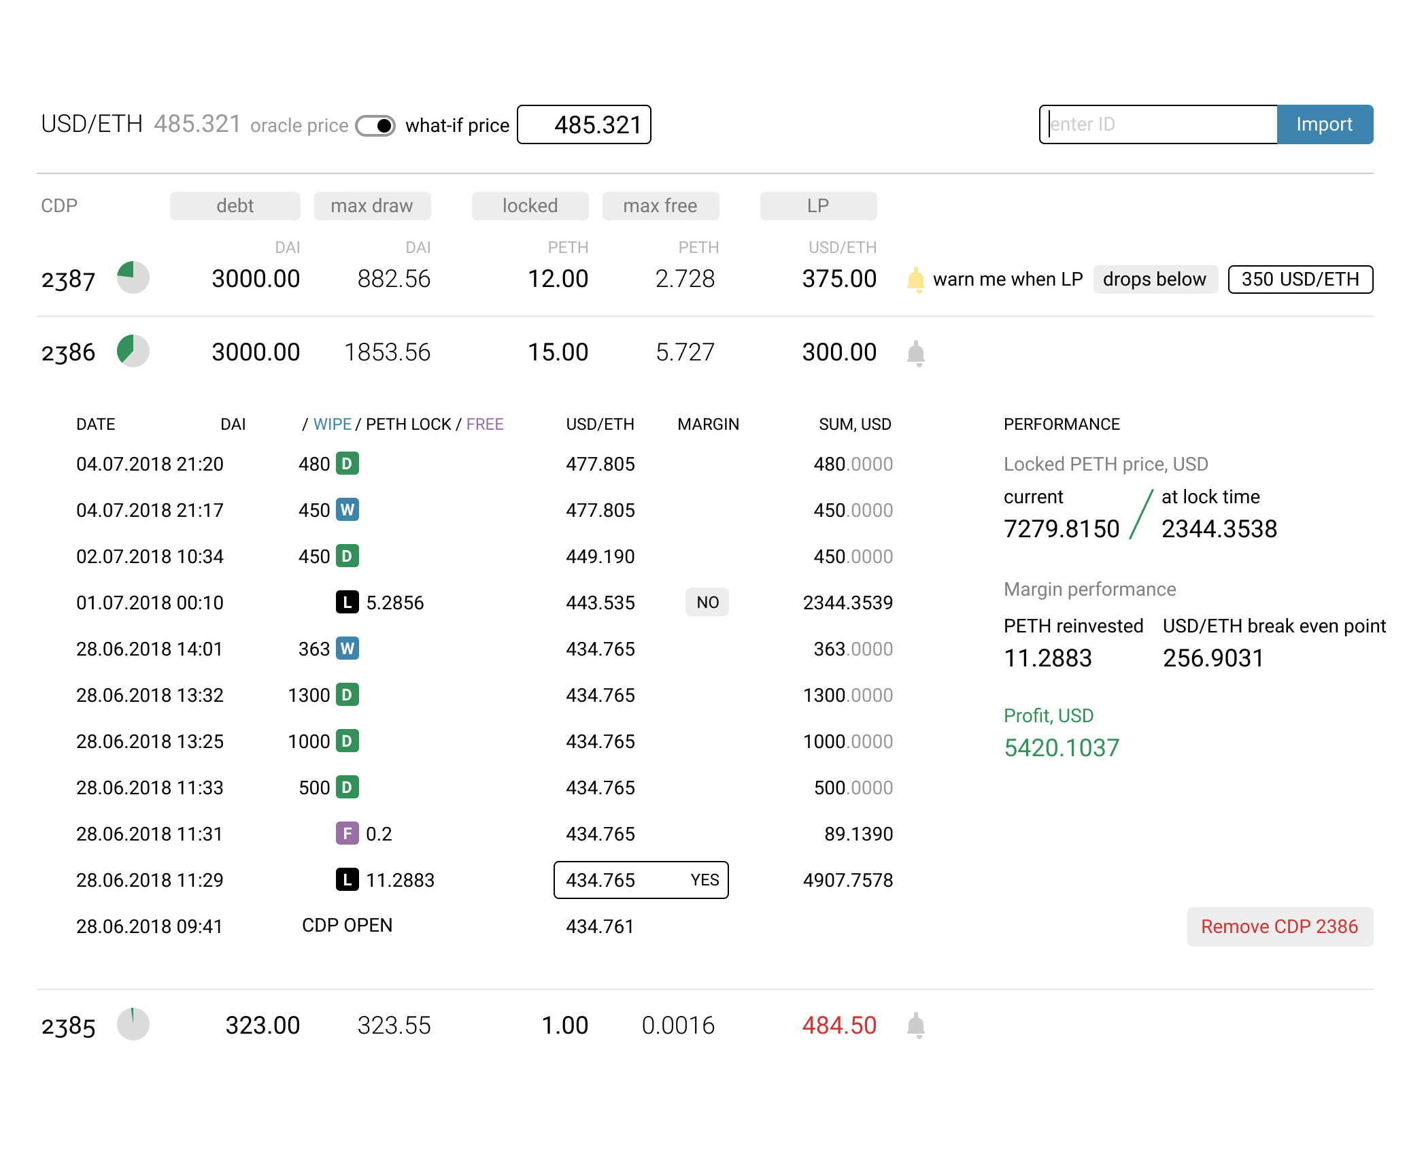This screenshot has height=1152, width=1424.
Task: Click the bell icon for CDP 2385
Action: pos(915,1026)
